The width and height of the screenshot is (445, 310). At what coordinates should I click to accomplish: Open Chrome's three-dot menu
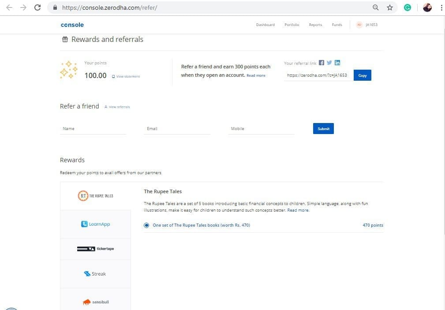point(441,7)
